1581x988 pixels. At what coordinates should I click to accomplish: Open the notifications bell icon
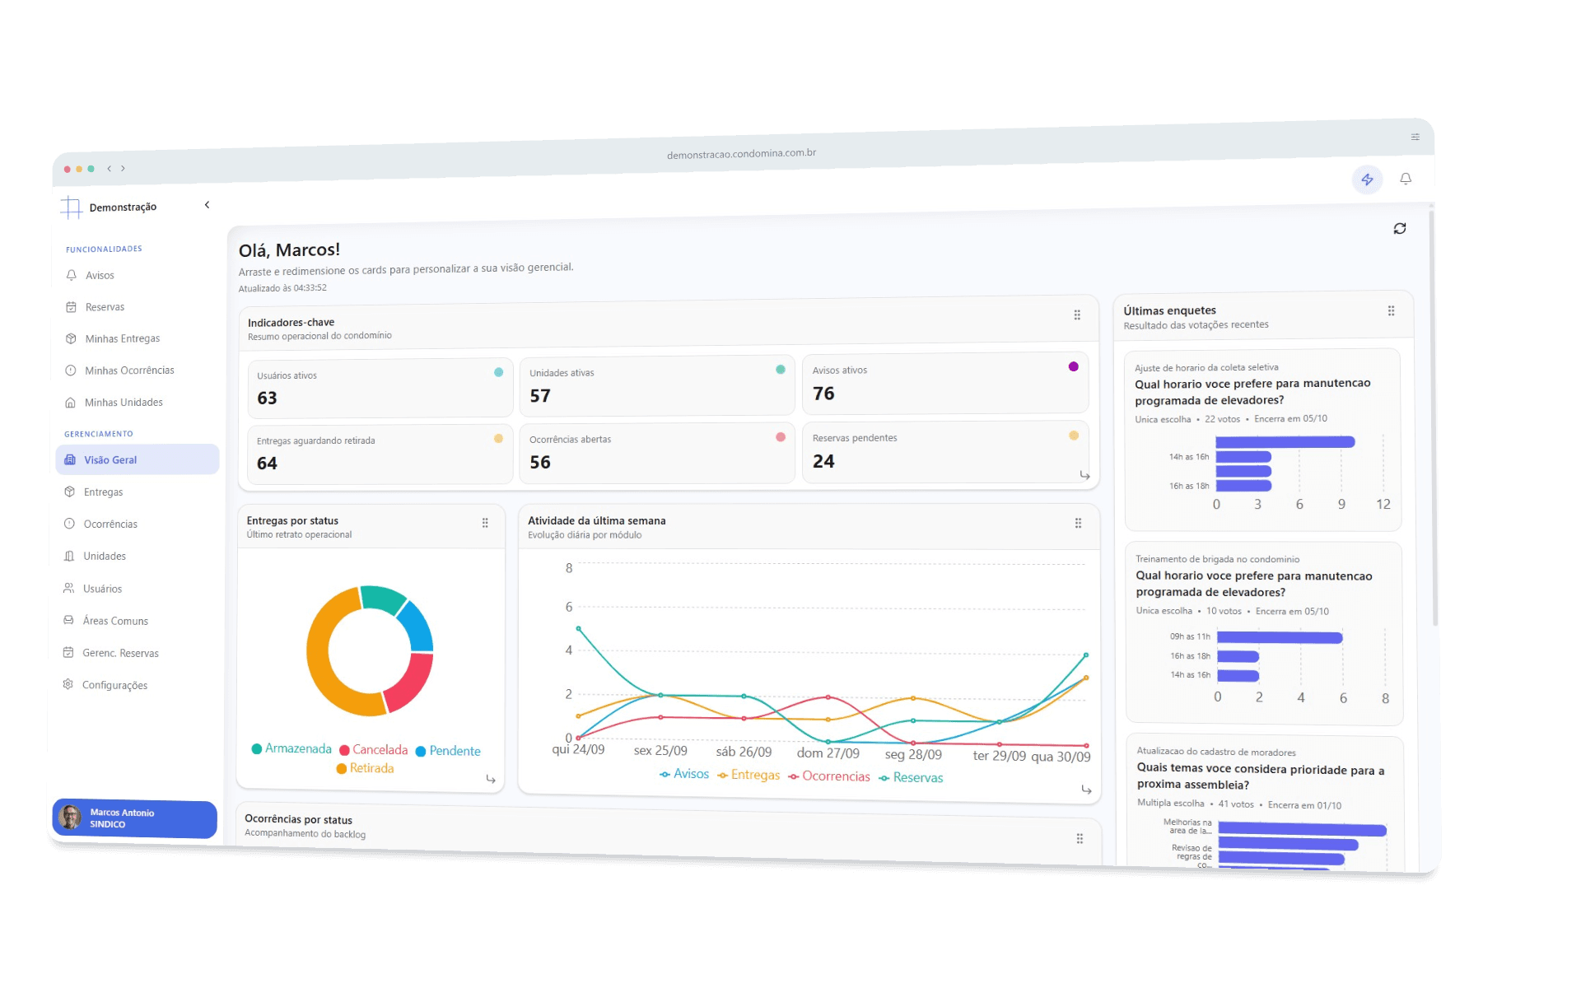(1406, 179)
